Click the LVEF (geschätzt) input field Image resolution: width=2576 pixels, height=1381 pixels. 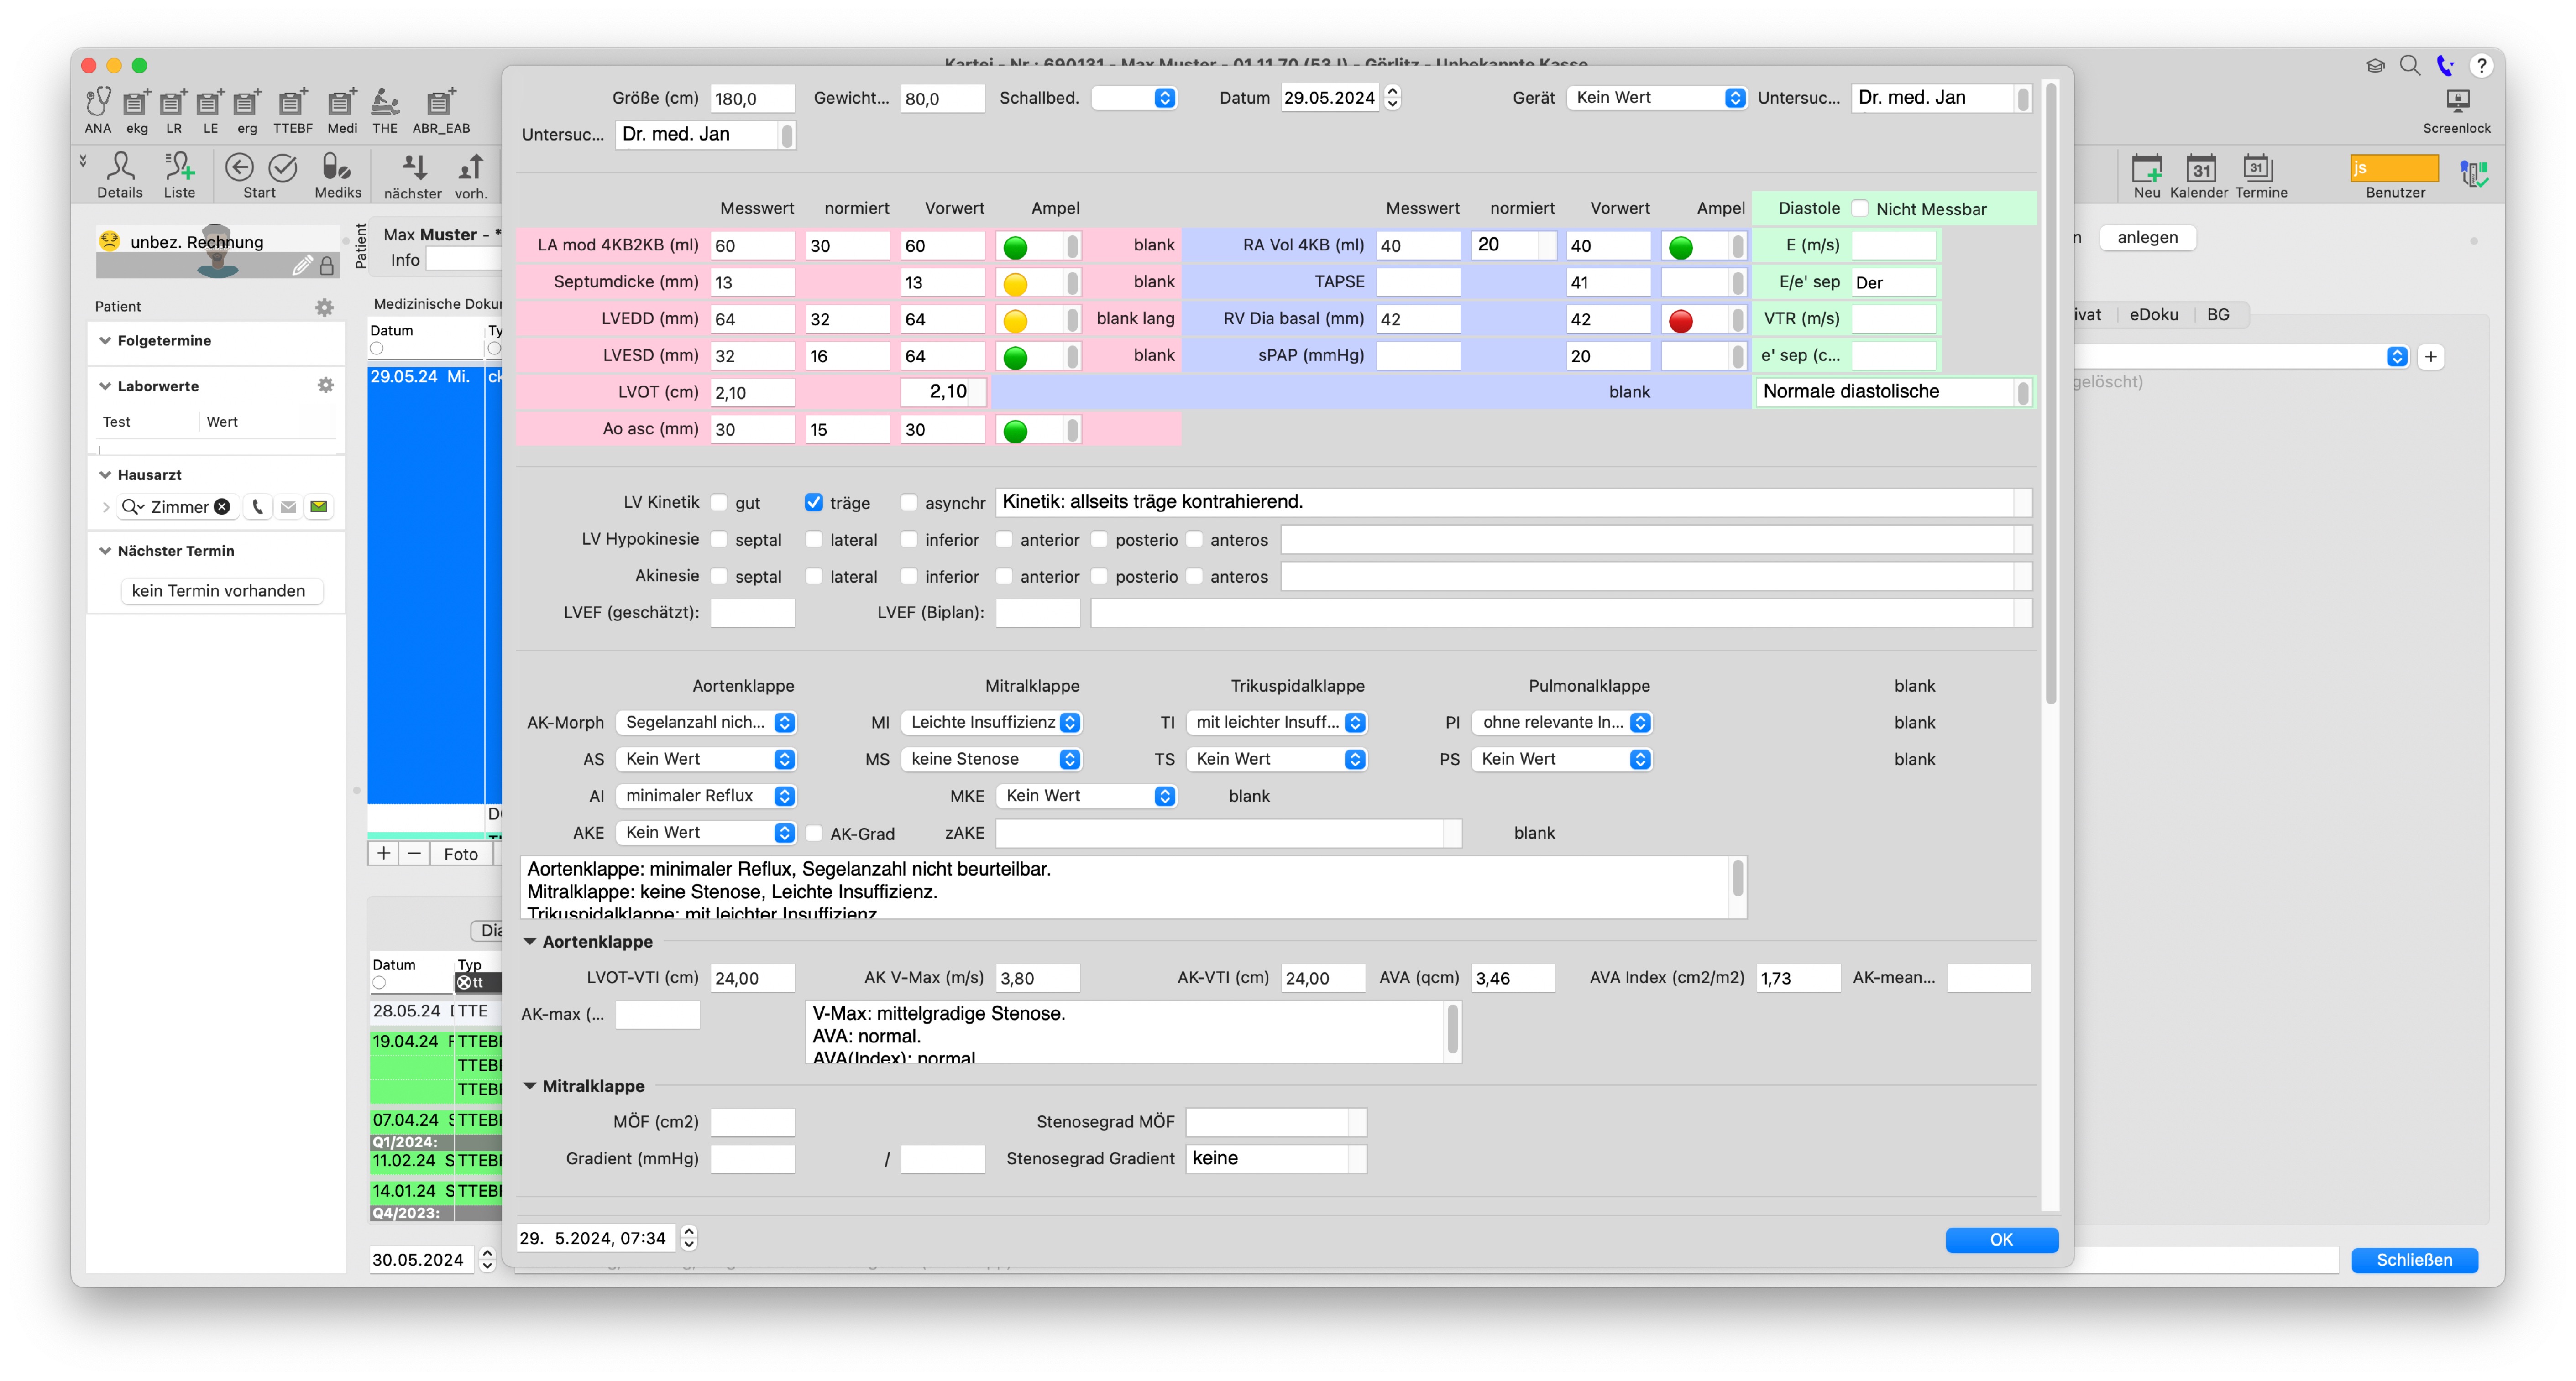click(x=752, y=613)
